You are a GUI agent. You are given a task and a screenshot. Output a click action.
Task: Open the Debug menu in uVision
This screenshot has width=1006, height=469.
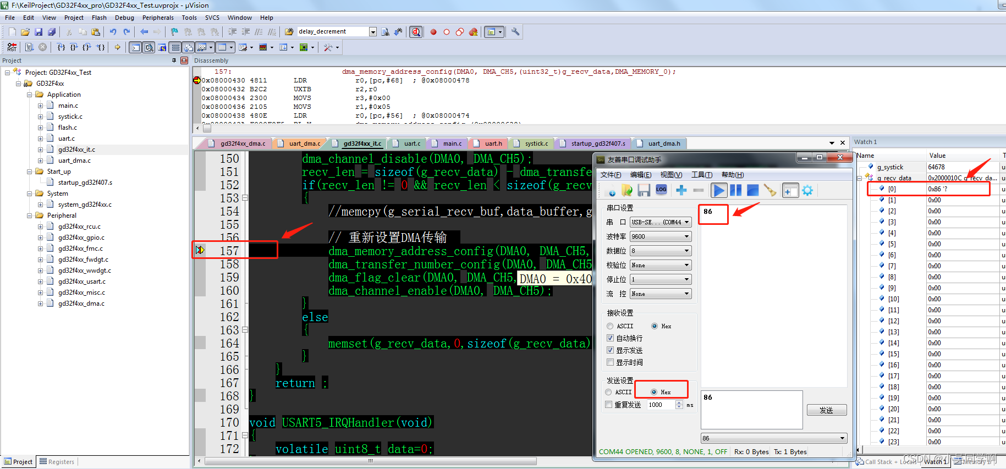124,18
